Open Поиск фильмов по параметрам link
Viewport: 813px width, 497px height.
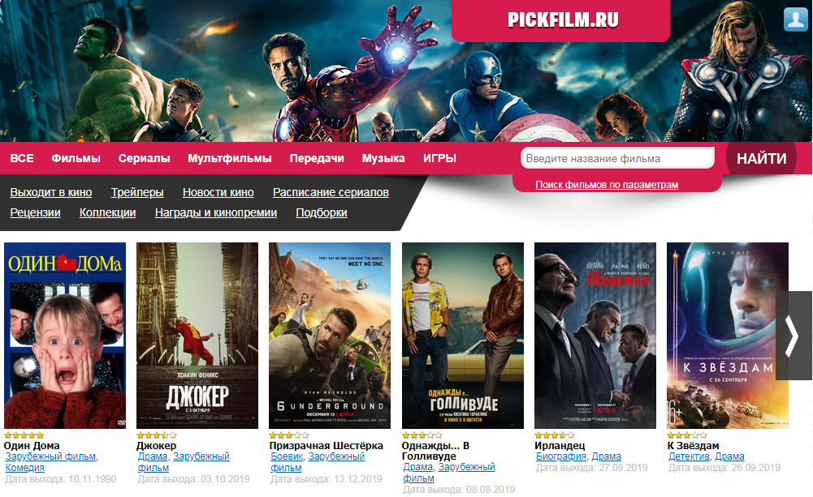pos(607,185)
